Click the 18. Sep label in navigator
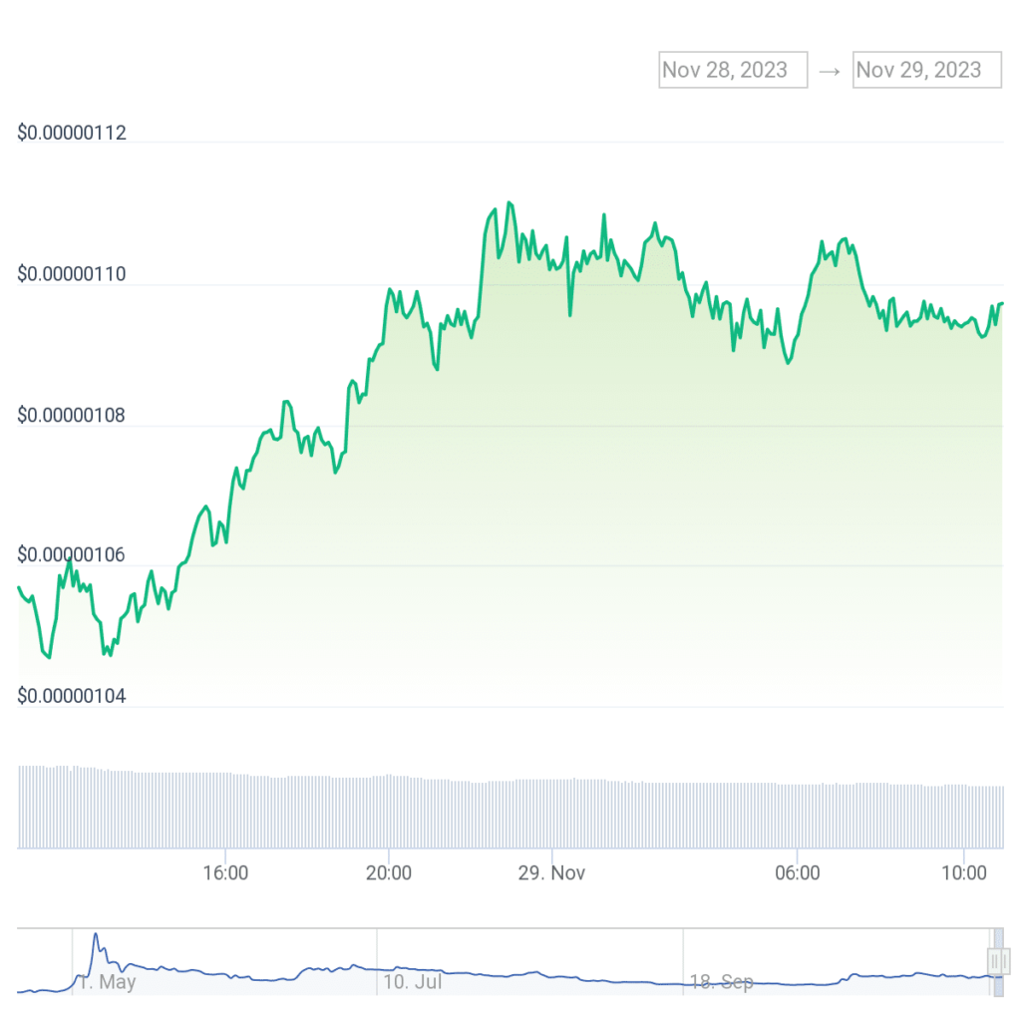Viewport: 1021px width, 1021px height. 721,982
